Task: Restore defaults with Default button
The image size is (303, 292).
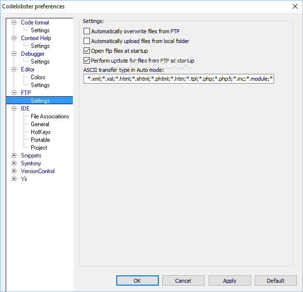Action: tap(276, 281)
